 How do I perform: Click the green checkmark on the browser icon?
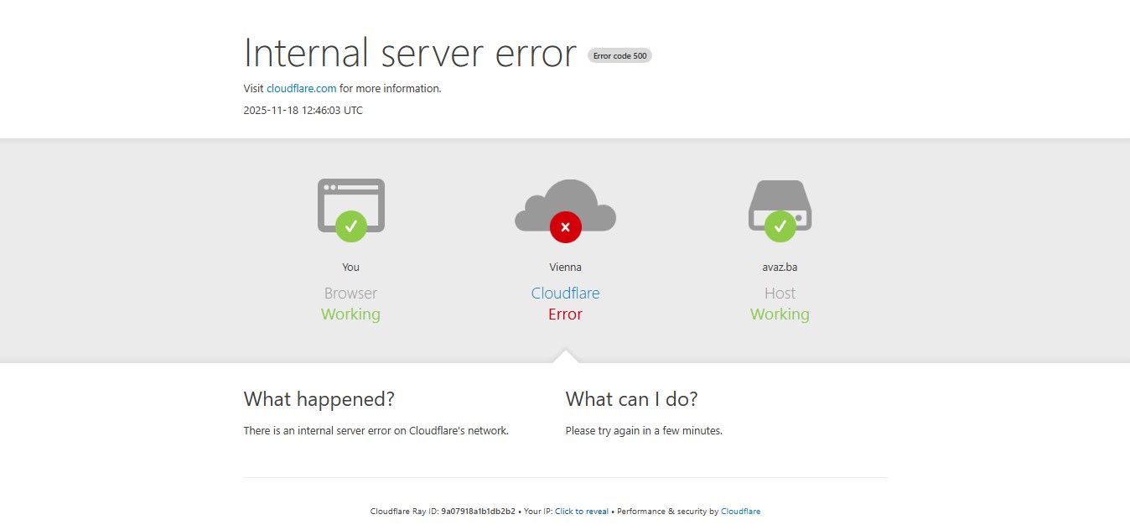350,226
